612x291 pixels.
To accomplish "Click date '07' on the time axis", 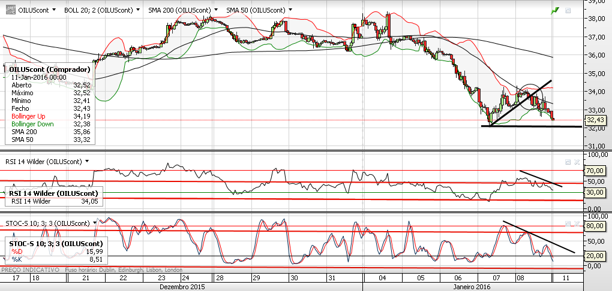I will (x=496, y=278).
